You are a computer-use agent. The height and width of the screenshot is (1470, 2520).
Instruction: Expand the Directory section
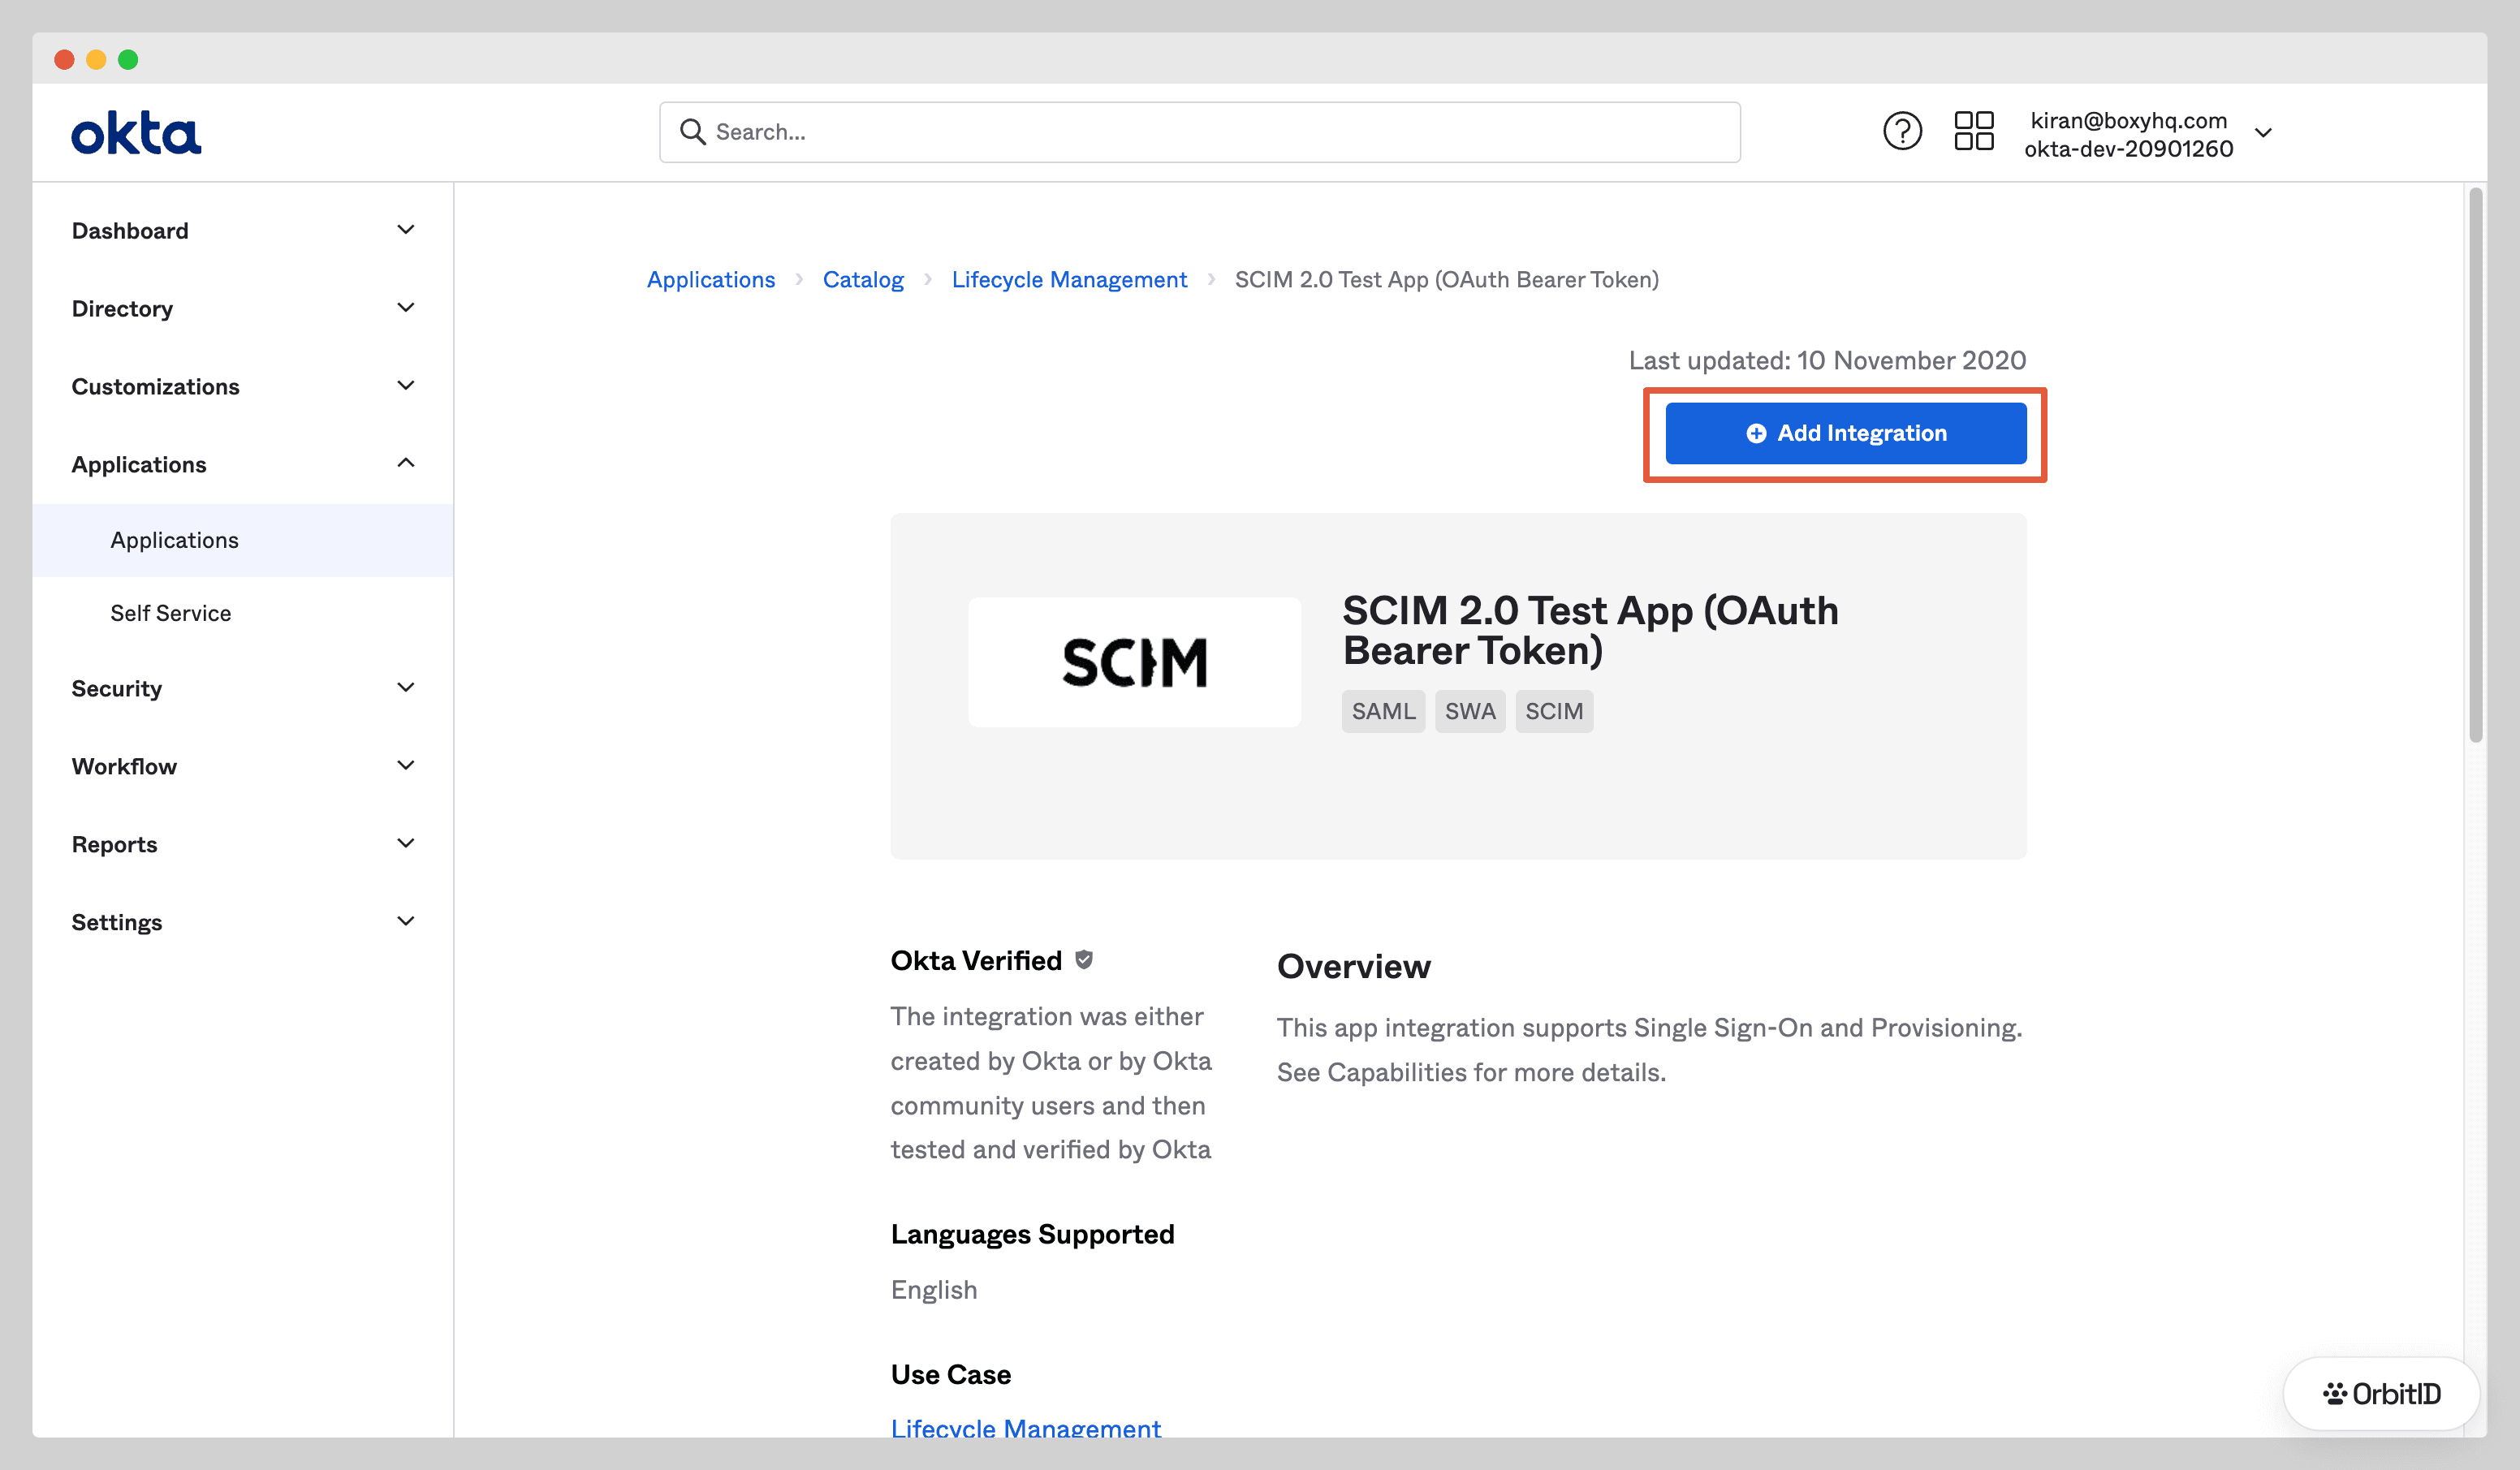click(x=242, y=309)
